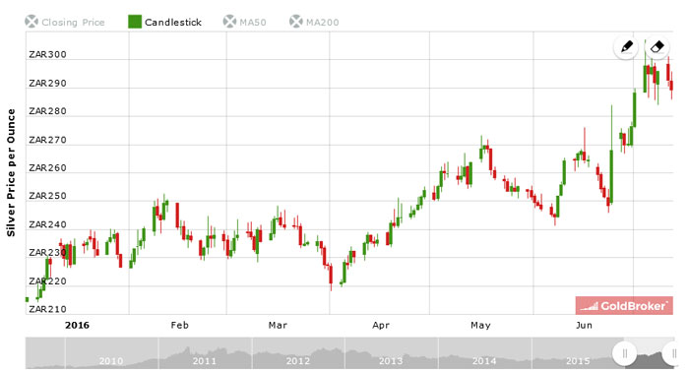Click the ZAR250 y-axis label

coord(47,196)
